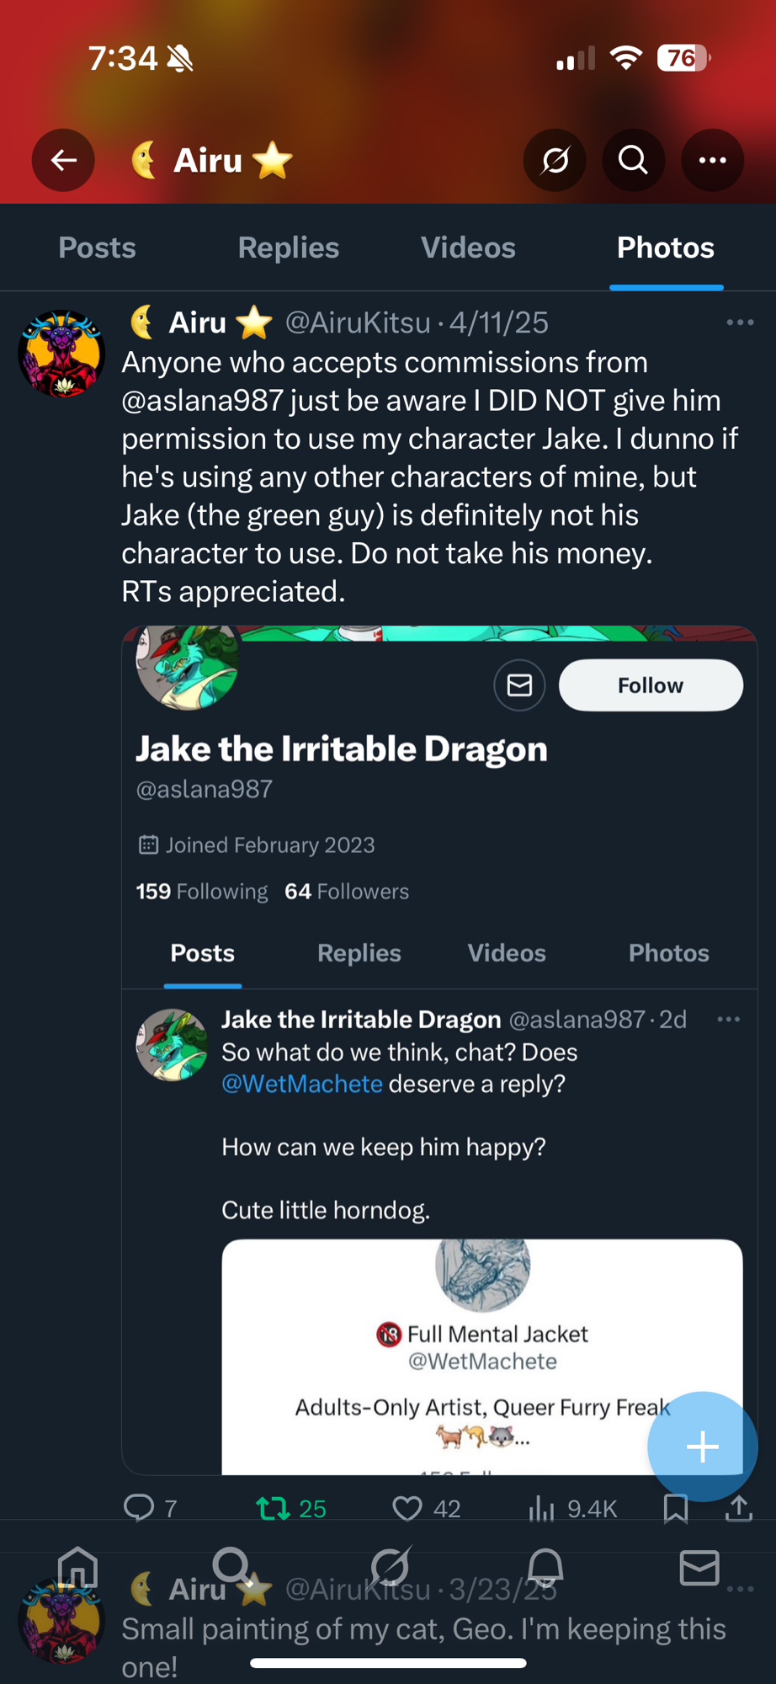Switch to the Posts tab
Image resolution: width=776 pixels, height=1684 pixels.
coord(97,248)
